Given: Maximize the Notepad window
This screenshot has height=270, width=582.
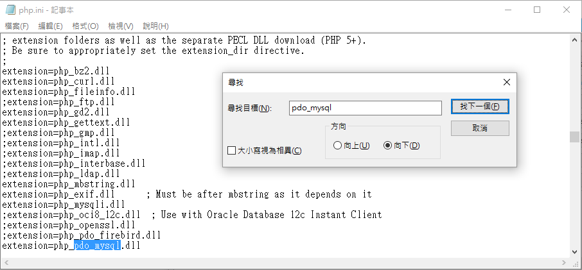Looking at the screenshot, I should point(537,10).
